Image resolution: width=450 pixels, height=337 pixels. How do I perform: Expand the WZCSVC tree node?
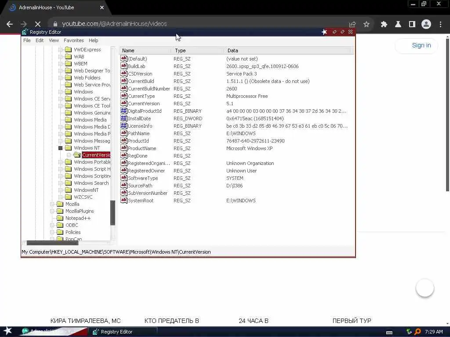pos(60,197)
